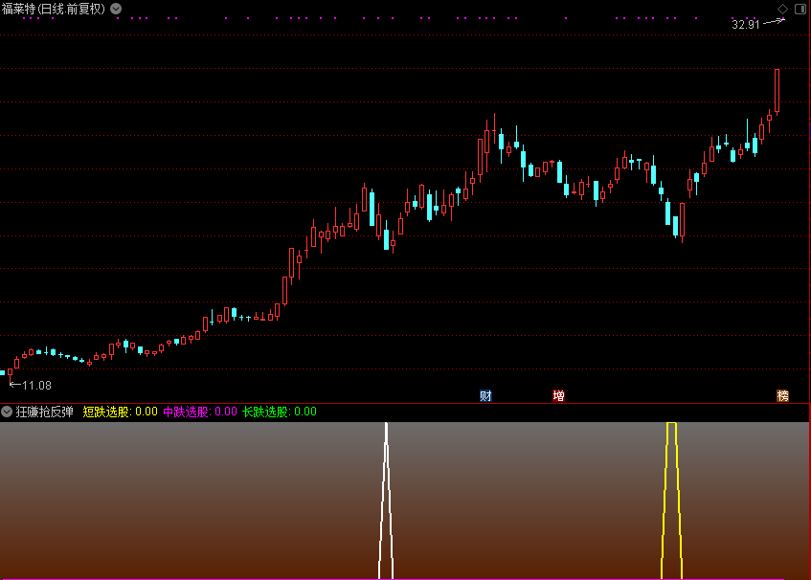Select the 福莱特(日线.前复权) chart title
This screenshot has height=580, width=811.
click(x=54, y=9)
